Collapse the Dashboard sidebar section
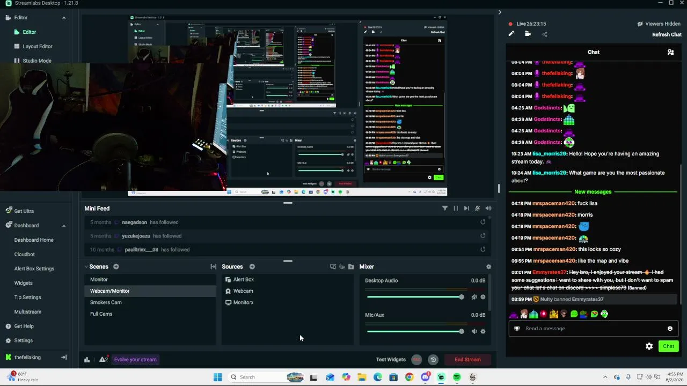 (x=63, y=226)
